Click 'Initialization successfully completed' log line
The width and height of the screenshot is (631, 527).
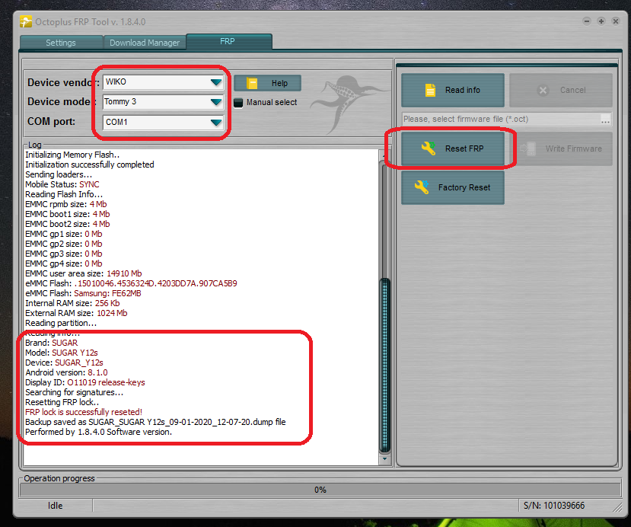coord(90,164)
